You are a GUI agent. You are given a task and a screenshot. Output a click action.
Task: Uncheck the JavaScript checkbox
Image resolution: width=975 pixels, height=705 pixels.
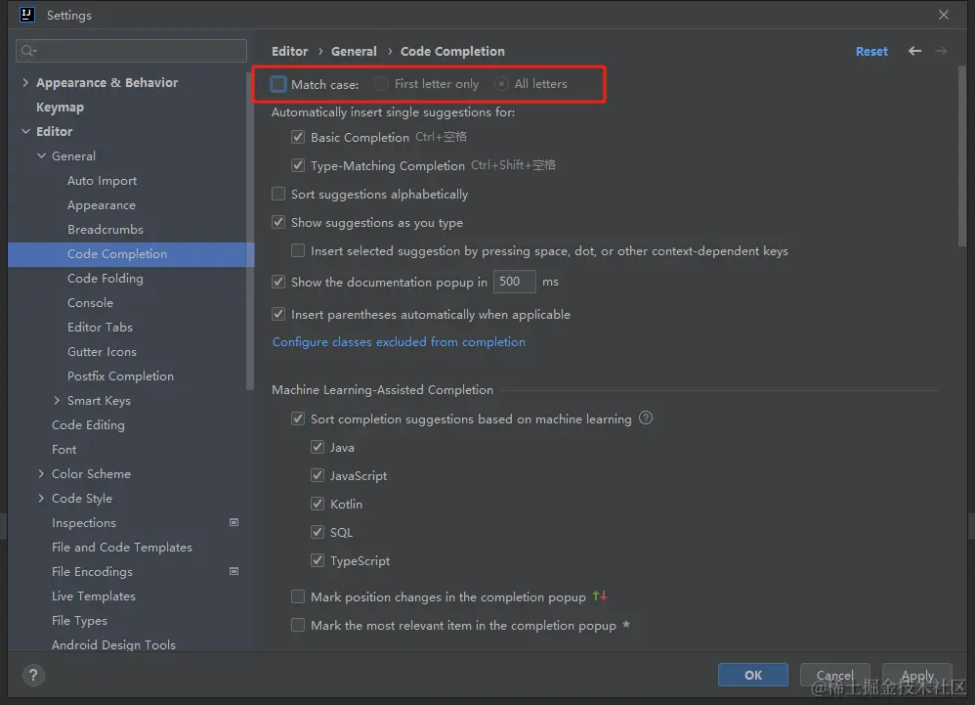318,475
